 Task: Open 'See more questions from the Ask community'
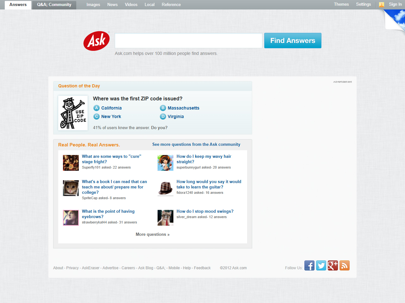coord(196,145)
